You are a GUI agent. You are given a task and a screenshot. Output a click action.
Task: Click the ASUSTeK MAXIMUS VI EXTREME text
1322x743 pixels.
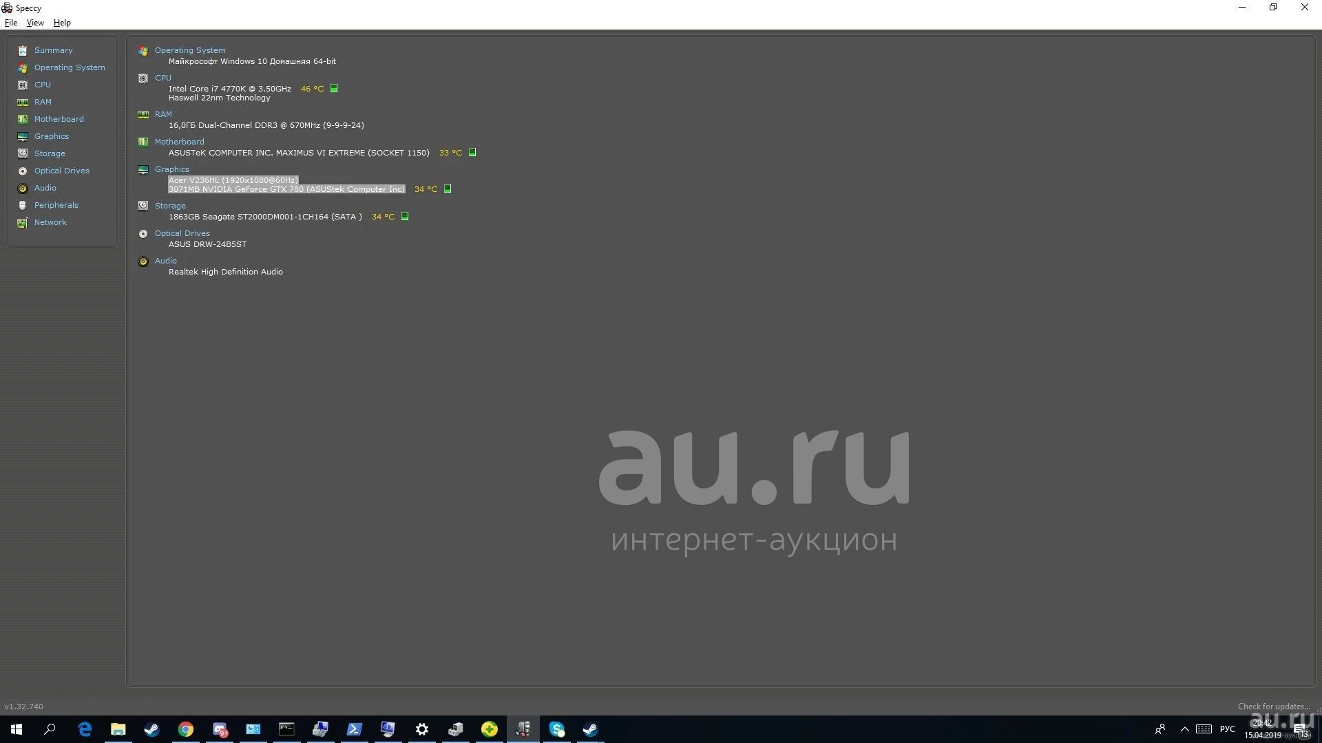pyautogui.click(x=299, y=153)
